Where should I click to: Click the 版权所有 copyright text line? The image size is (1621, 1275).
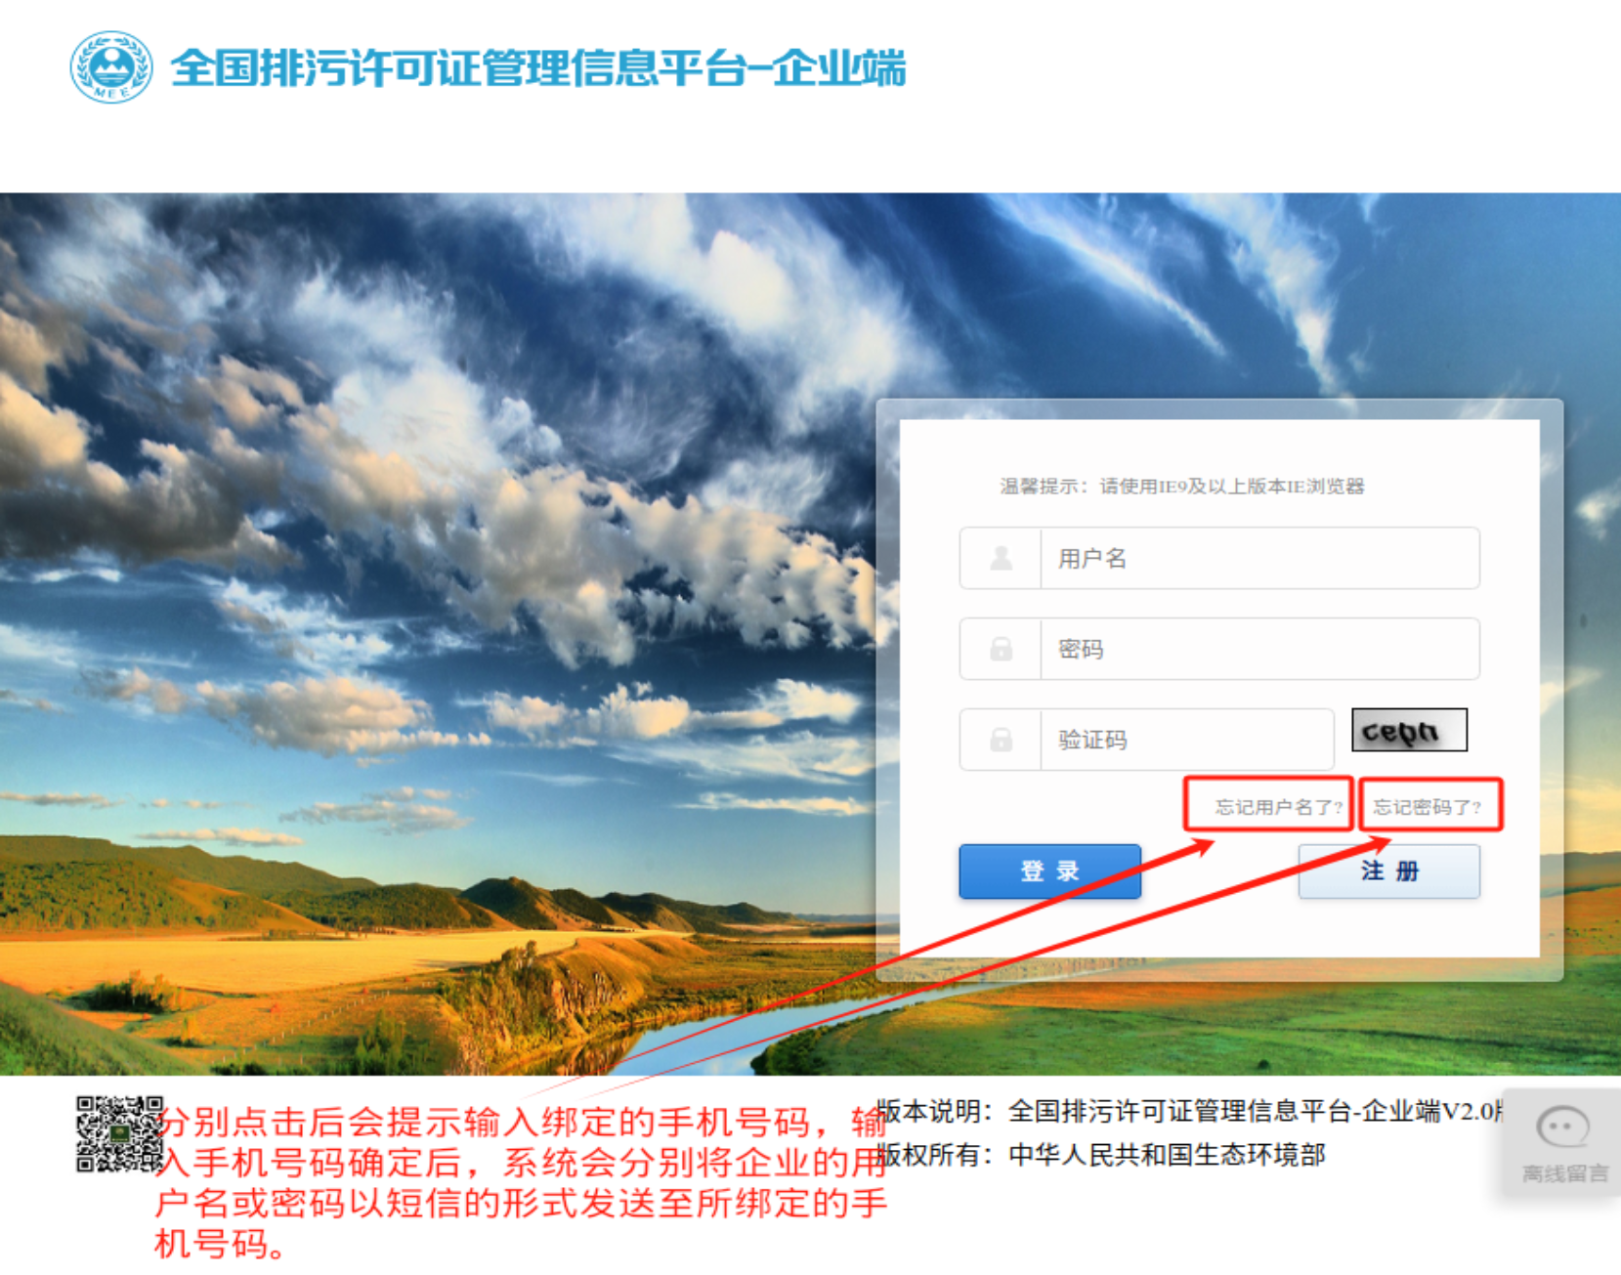(x=1100, y=1155)
